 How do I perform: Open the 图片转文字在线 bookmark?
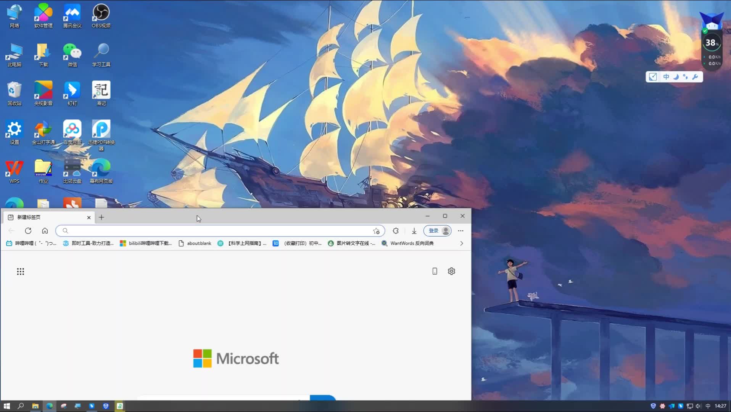(x=352, y=243)
